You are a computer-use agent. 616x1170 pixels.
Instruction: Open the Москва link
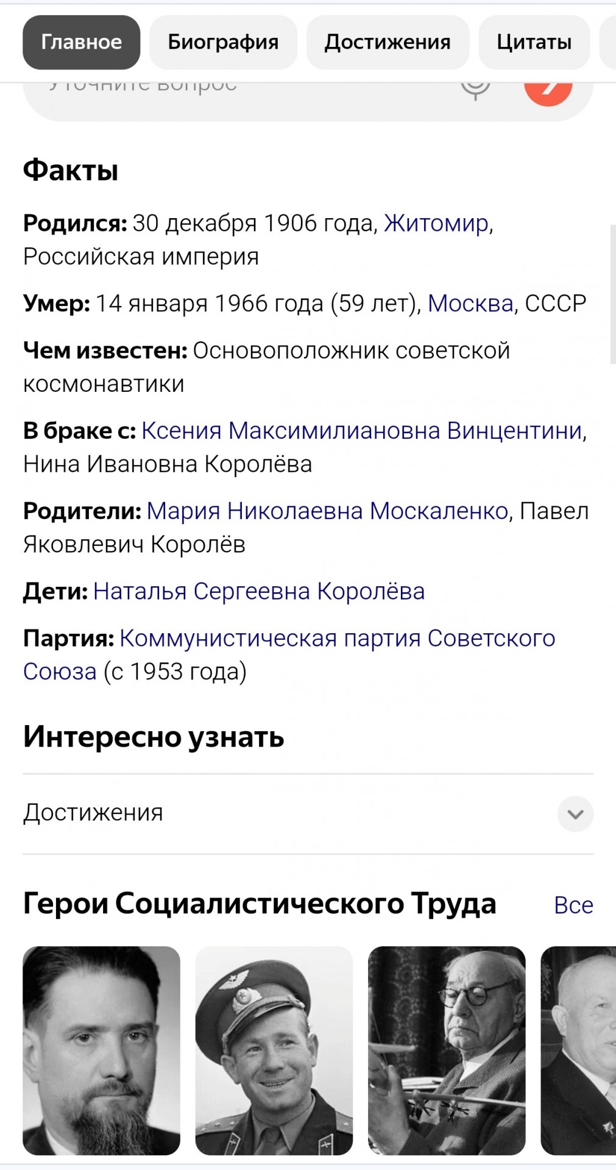point(470,303)
